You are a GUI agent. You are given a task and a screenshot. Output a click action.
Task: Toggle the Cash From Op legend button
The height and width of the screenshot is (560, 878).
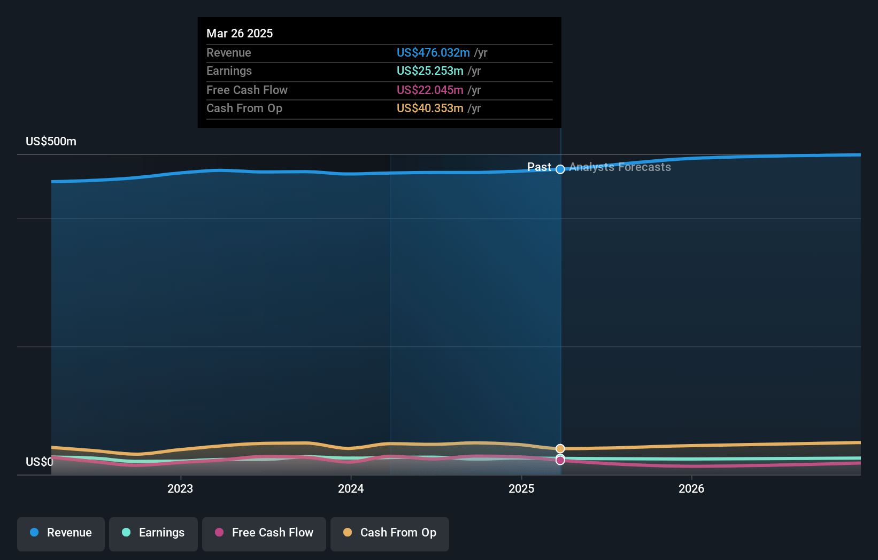point(390,534)
